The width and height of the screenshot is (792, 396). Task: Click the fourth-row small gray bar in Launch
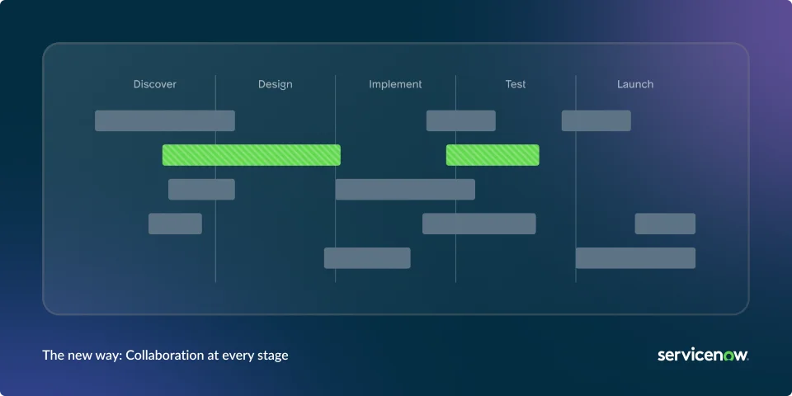665,224
